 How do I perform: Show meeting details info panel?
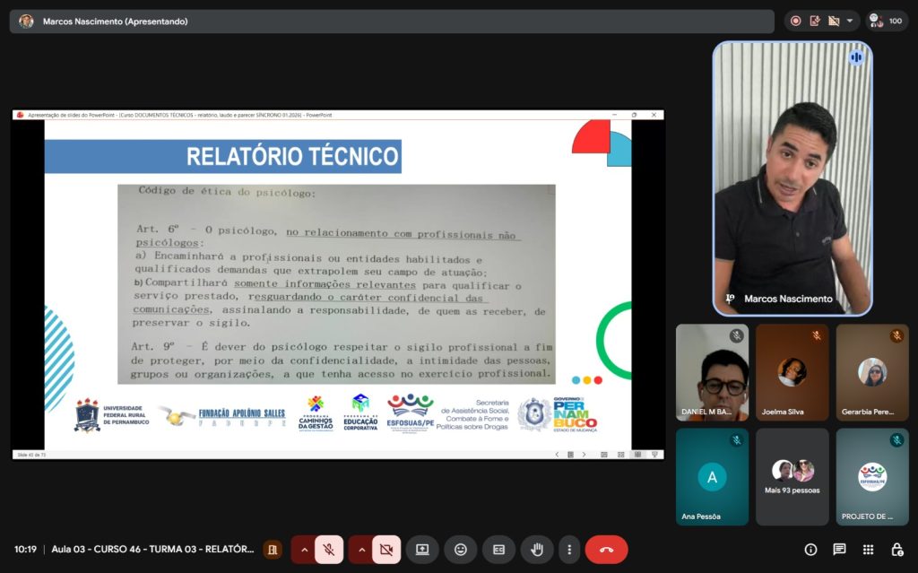click(810, 550)
